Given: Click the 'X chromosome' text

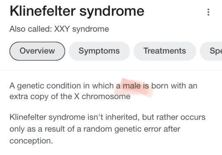Looking at the screenshot, I should pyautogui.click(x=102, y=97).
